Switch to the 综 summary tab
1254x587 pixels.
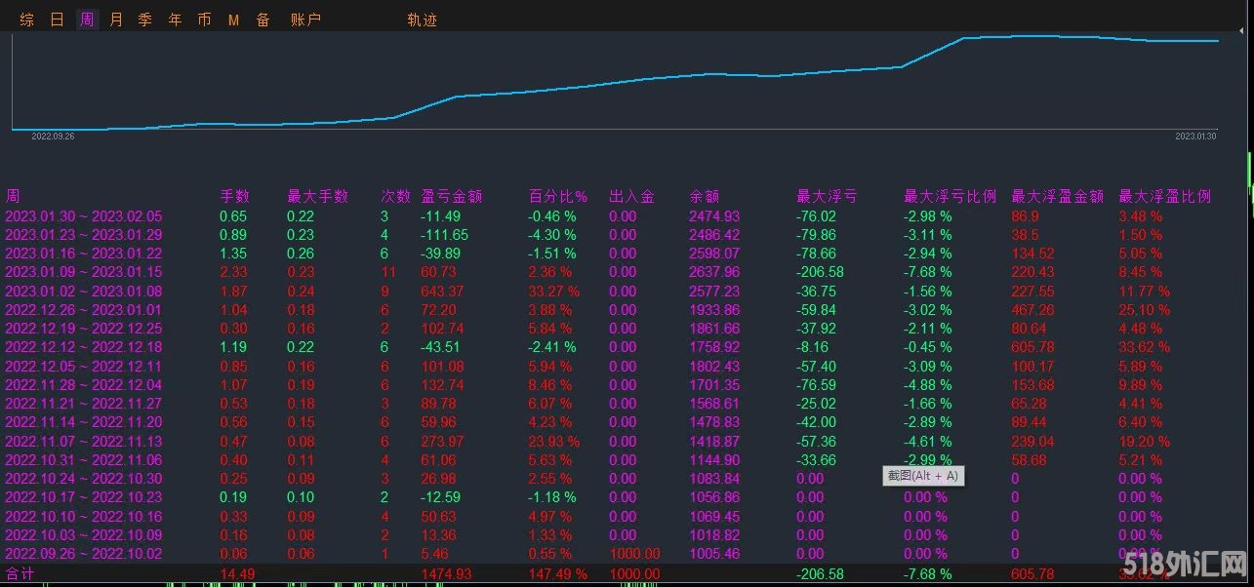pos(26,20)
